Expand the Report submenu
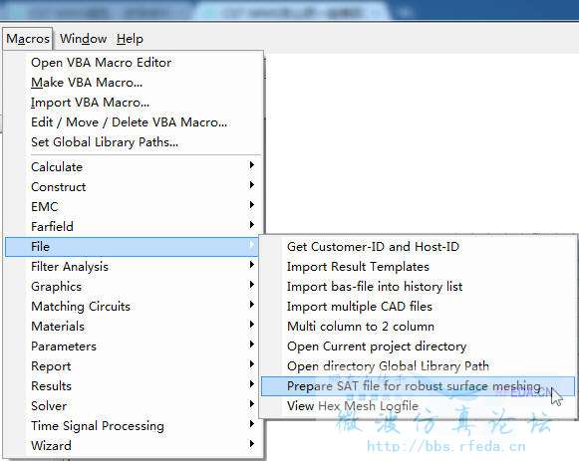The width and height of the screenshot is (579, 461). pyautogui.click(x=133, y=365)
